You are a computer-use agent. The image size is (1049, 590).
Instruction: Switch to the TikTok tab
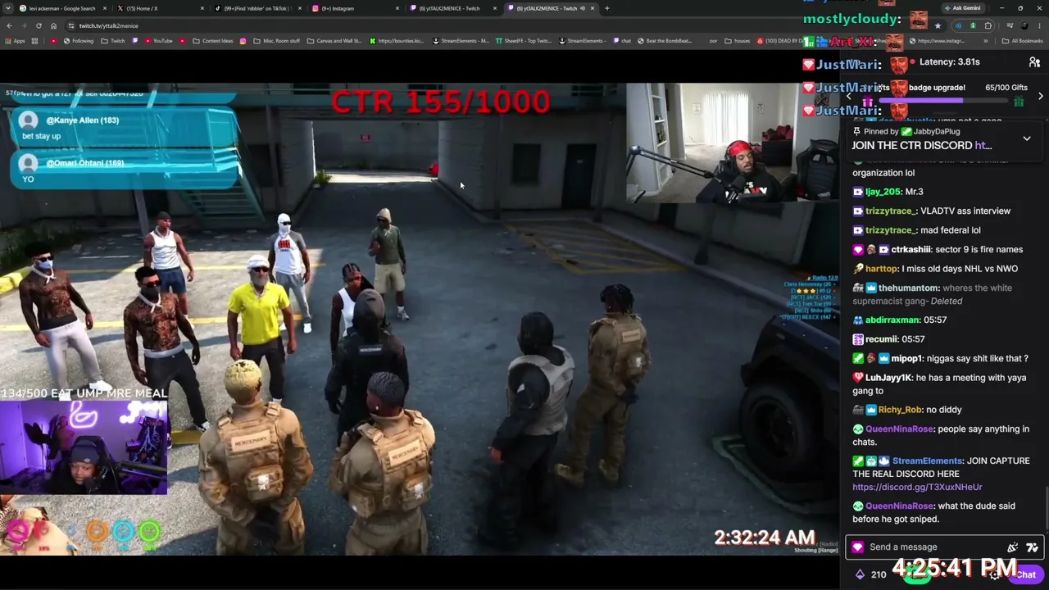[257, 8]
